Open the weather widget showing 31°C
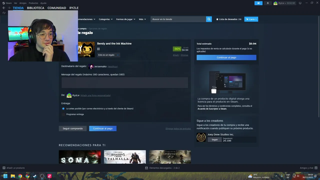This screenshot has height=180, width=320. click(258, 176)
